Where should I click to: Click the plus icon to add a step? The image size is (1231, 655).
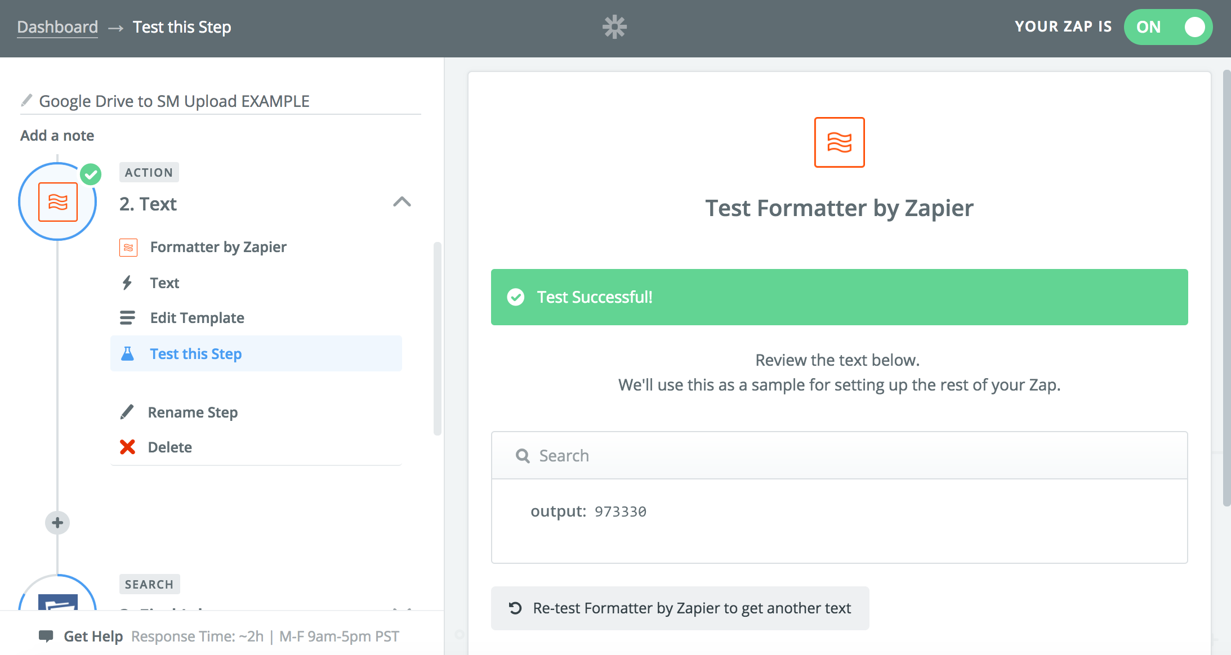click(57, 523)
